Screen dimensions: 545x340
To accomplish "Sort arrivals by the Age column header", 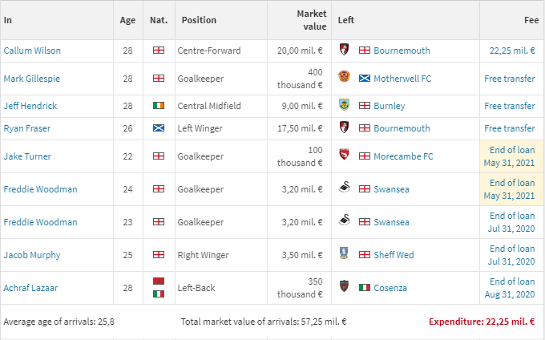I will click(128, 20).
